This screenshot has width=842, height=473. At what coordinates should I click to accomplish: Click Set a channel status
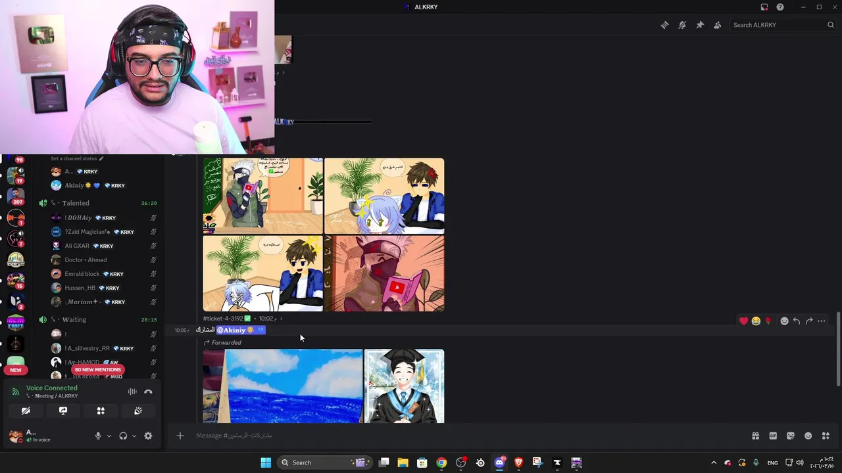[77, 158]
